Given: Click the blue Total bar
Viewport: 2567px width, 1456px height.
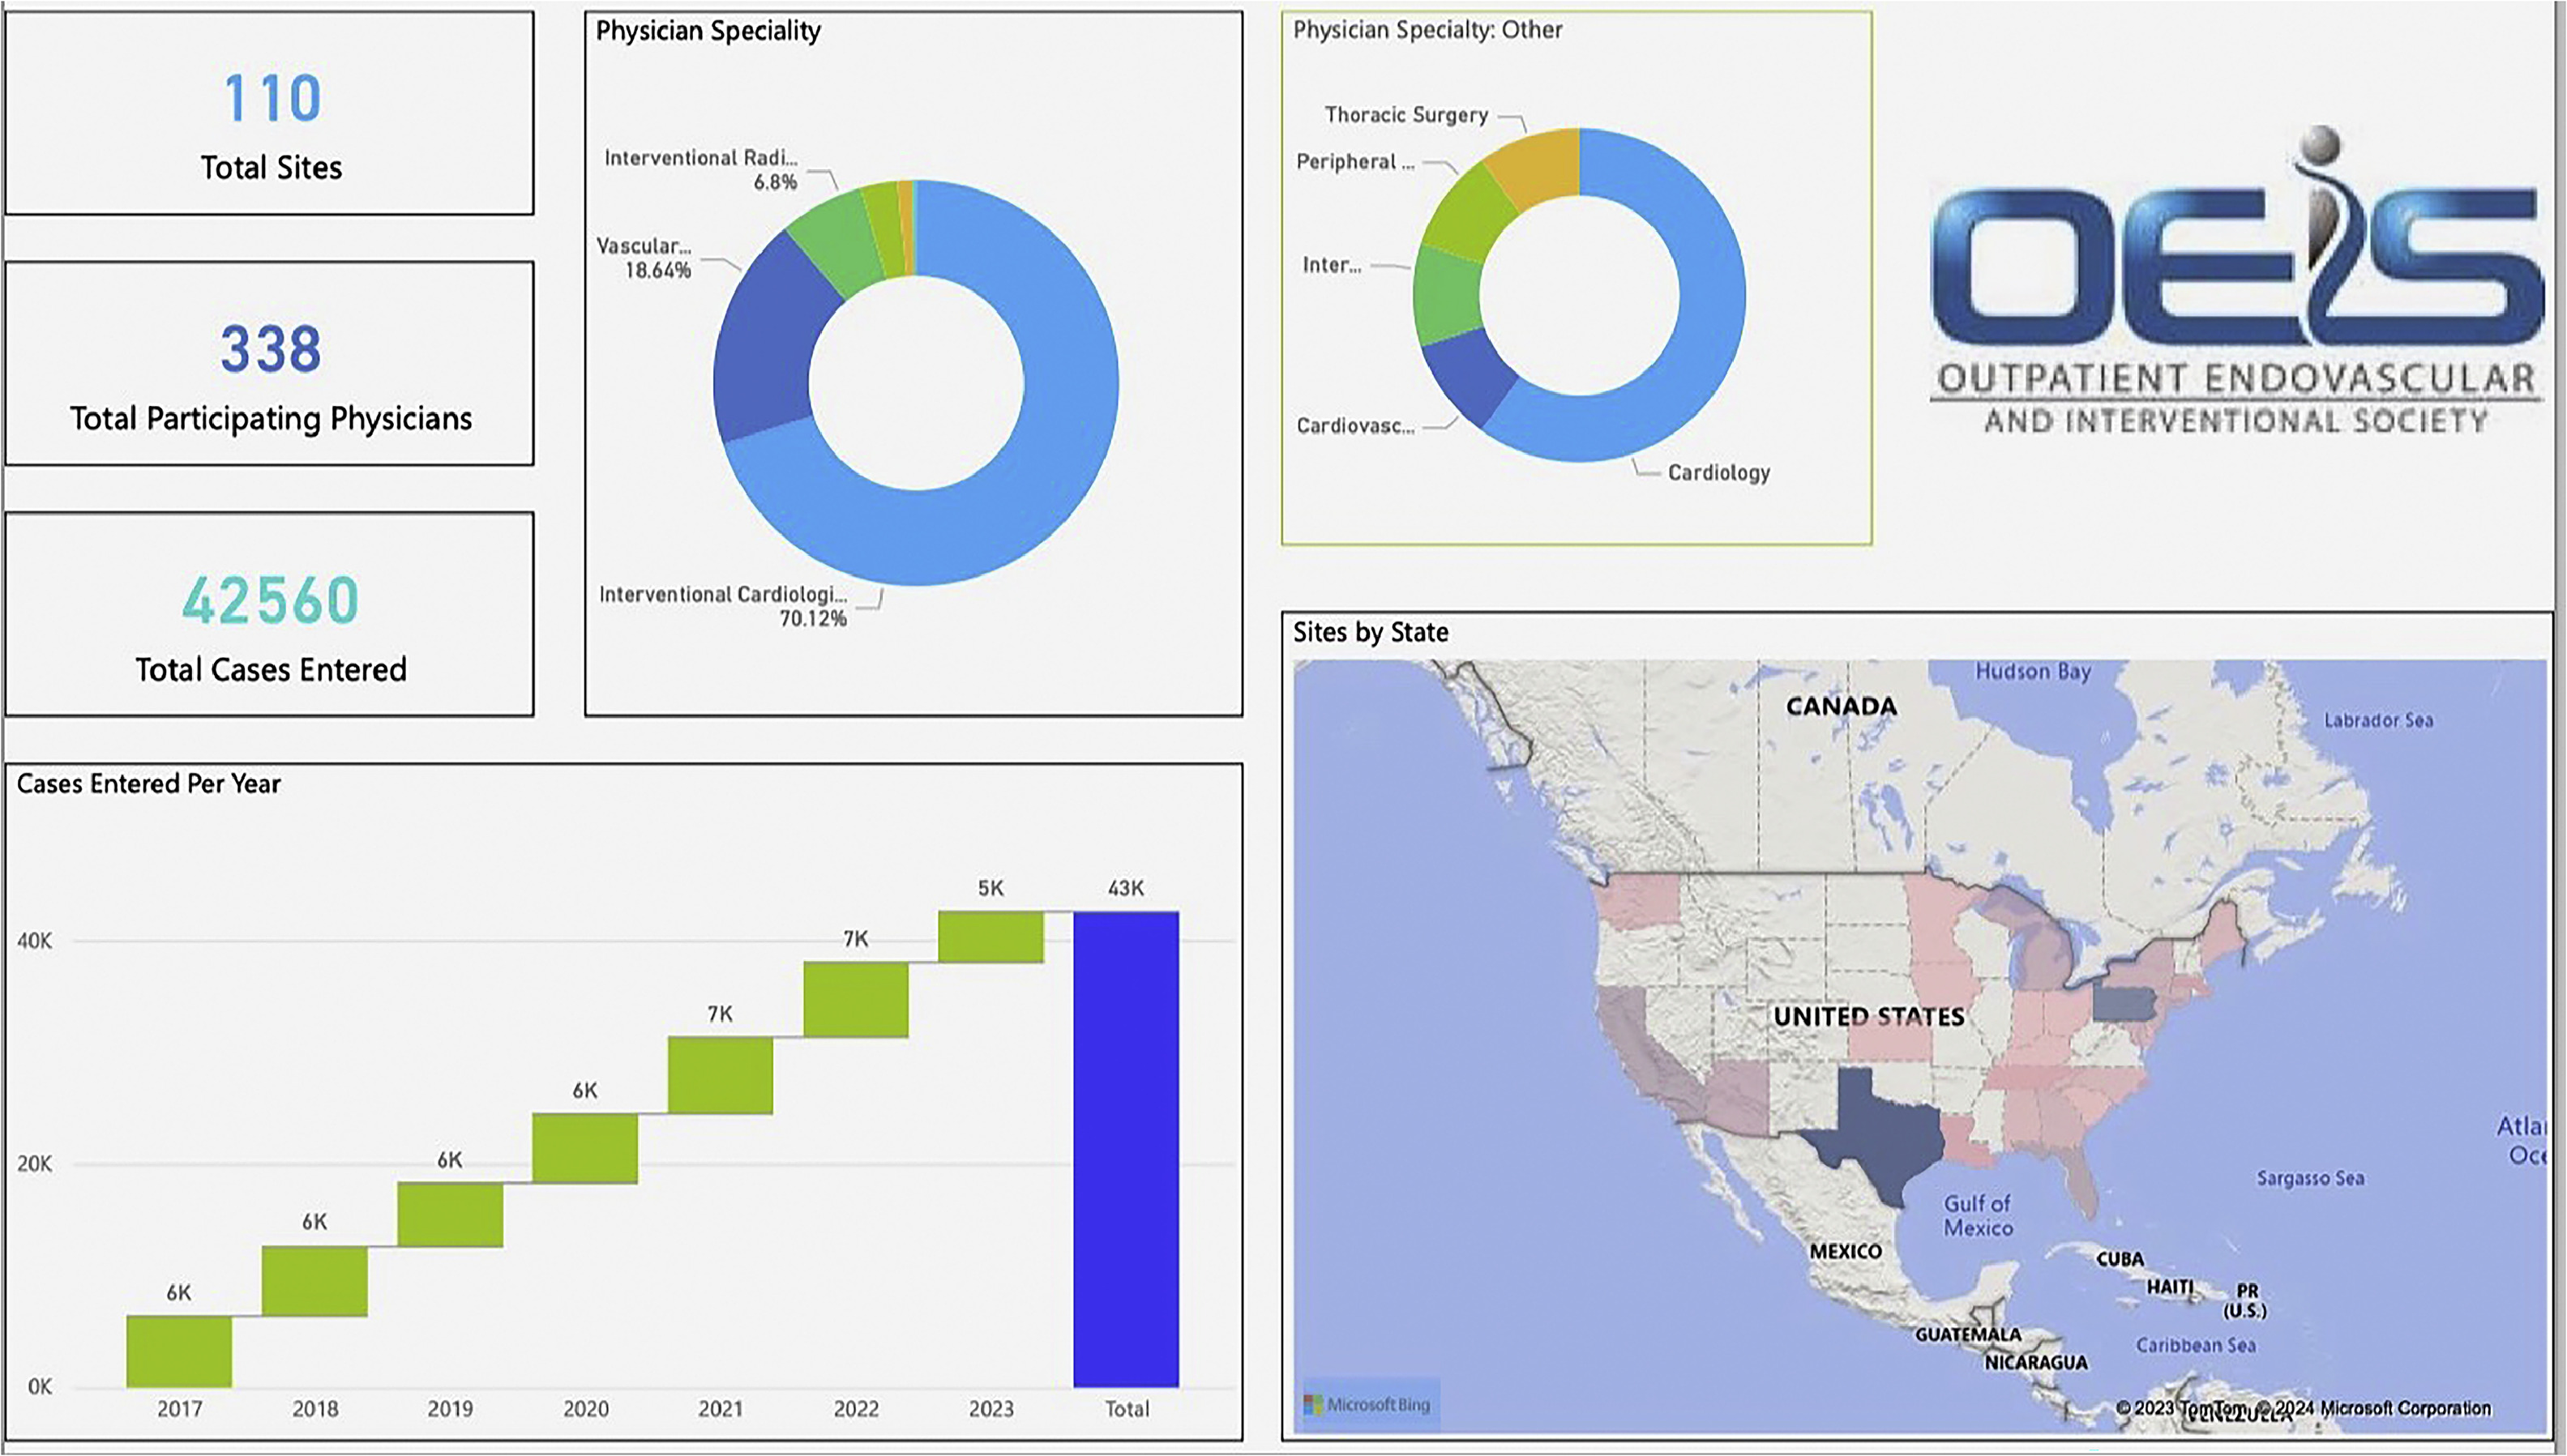Looking at the screenshot, I should pos(1125,1148).
